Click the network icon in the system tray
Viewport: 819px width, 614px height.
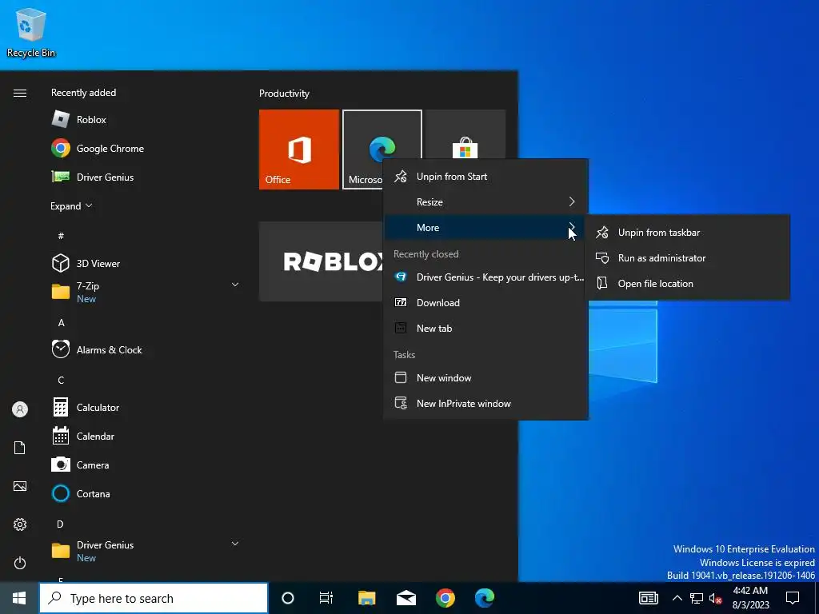[697, 598]
